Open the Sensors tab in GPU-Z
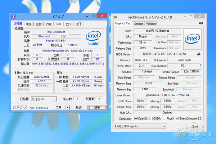216x144 pixels. (139, 24)
